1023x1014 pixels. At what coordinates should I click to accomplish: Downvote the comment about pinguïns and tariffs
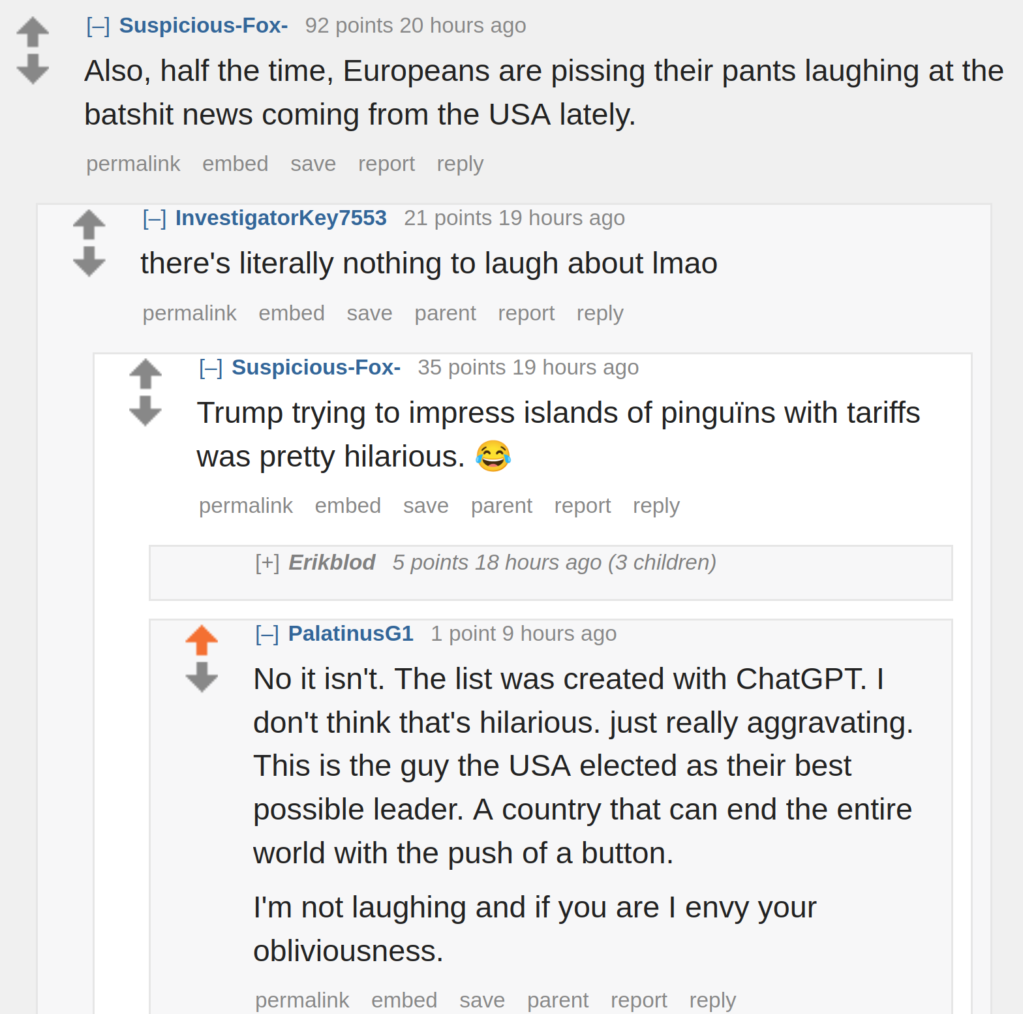click(145, 411)
